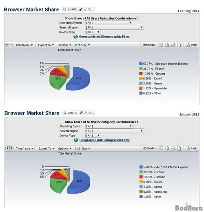204x212 pixels.
Task: Click the columns view icon in February toolbar
Action: pos(161,45)
